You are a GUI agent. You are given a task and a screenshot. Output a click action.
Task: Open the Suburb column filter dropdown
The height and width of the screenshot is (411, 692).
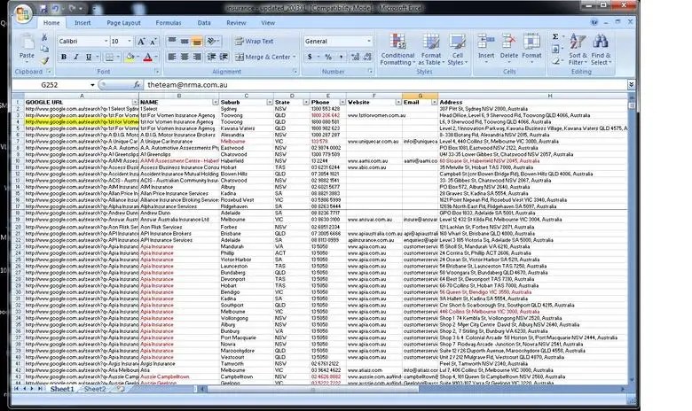pyautogui.click(x=270, y=102)
